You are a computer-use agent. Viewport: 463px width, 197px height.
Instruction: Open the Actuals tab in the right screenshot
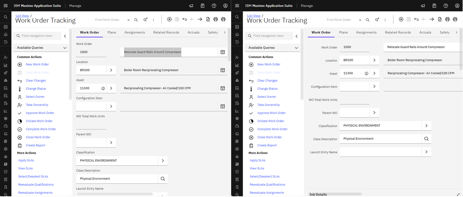click(x=425, y=32)
